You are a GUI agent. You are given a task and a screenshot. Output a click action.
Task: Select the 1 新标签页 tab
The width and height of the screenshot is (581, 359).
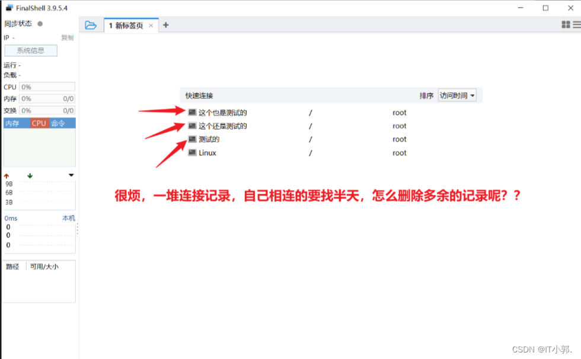point(126,25)
